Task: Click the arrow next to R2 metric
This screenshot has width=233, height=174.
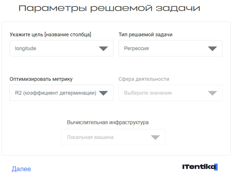Action: [x=103, y=93]
